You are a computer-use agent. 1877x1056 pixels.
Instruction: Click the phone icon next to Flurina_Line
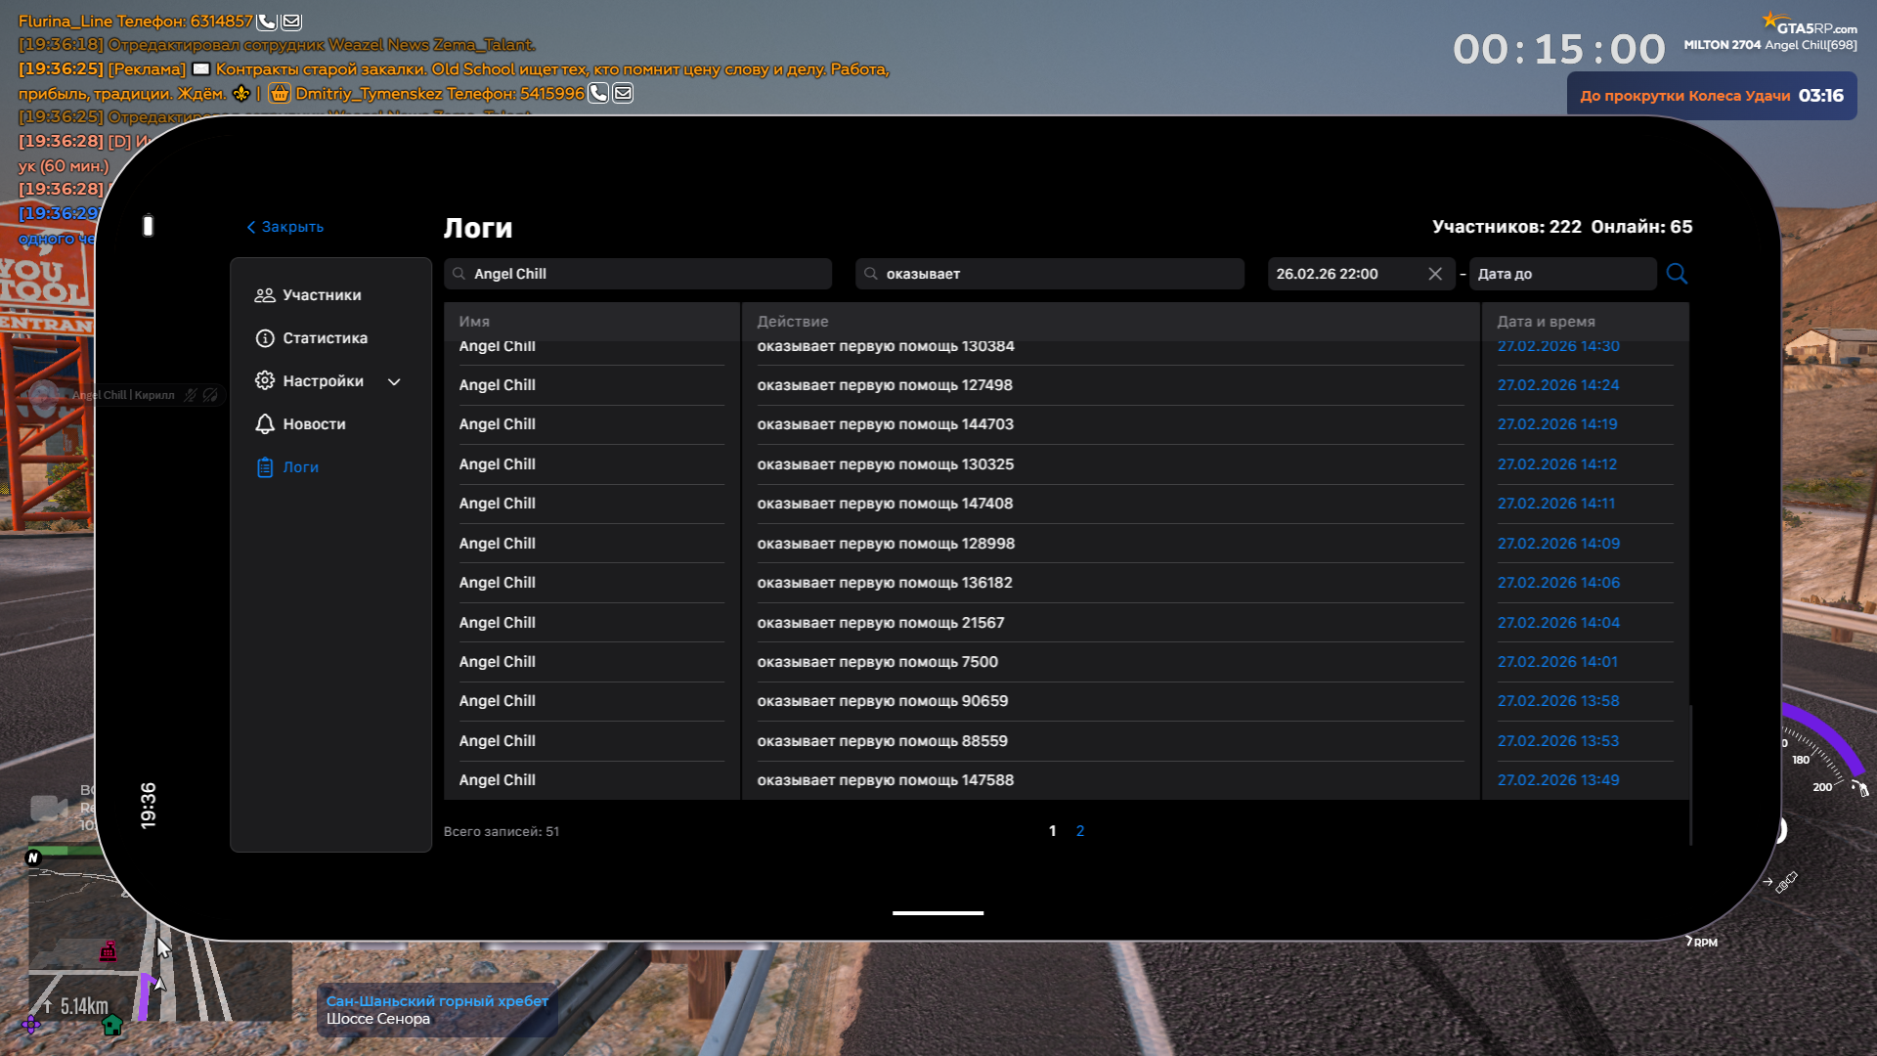(266, 22)
